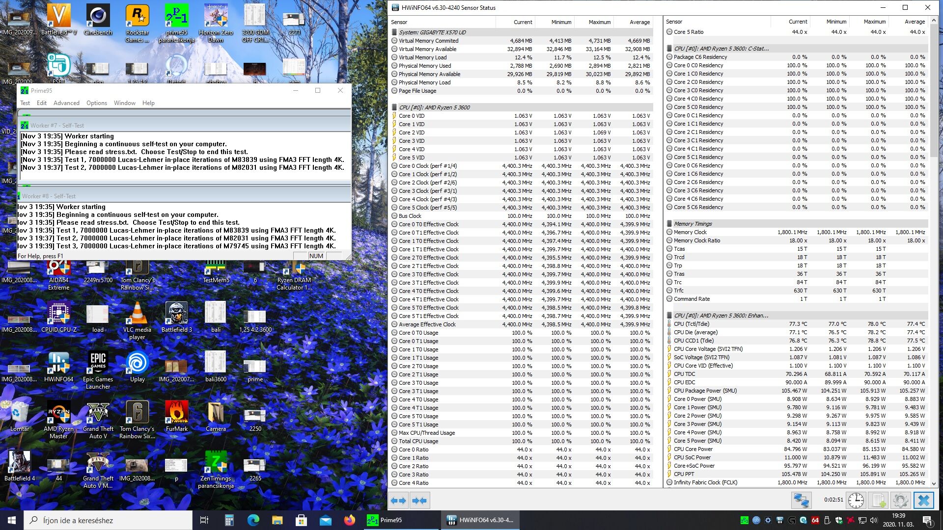This screenshot has height=530, width=943.
Task: Click taskbar search box Írjon ide a kereséshez
Action: pos(108,520)
